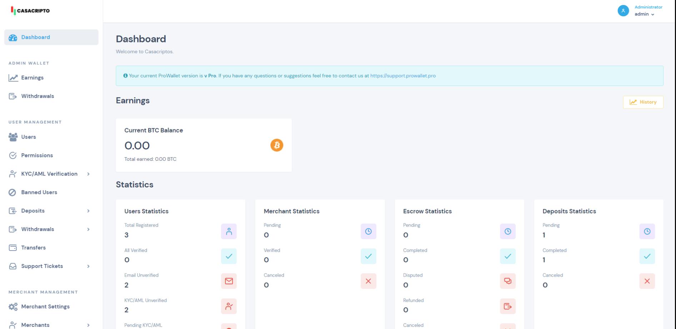The width and height of the screenshot is (676, 329).
Task: Click the admin profile avatar icon
Action: (623, 11)
